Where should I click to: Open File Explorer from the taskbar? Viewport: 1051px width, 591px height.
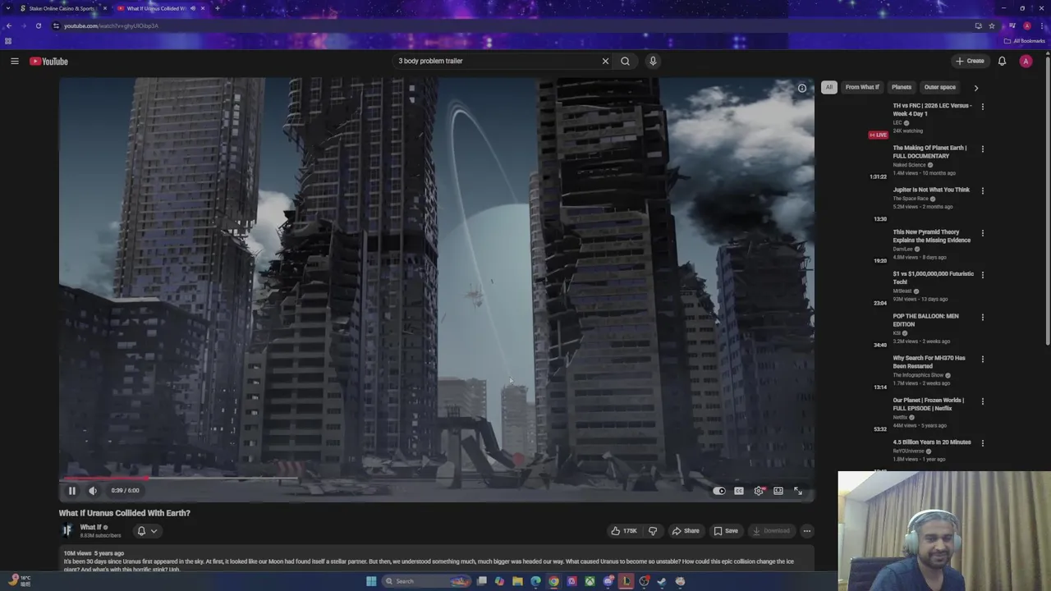click(517, 581)
